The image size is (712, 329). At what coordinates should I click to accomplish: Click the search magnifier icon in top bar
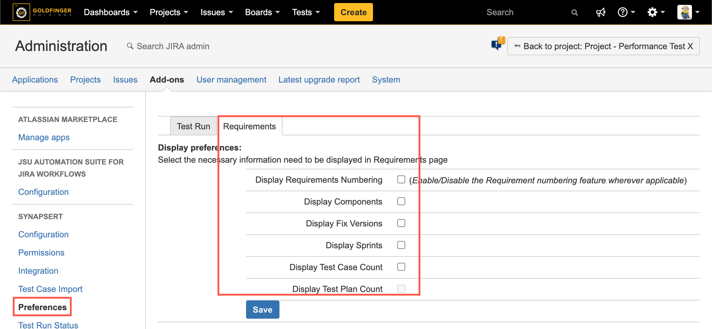574,12
